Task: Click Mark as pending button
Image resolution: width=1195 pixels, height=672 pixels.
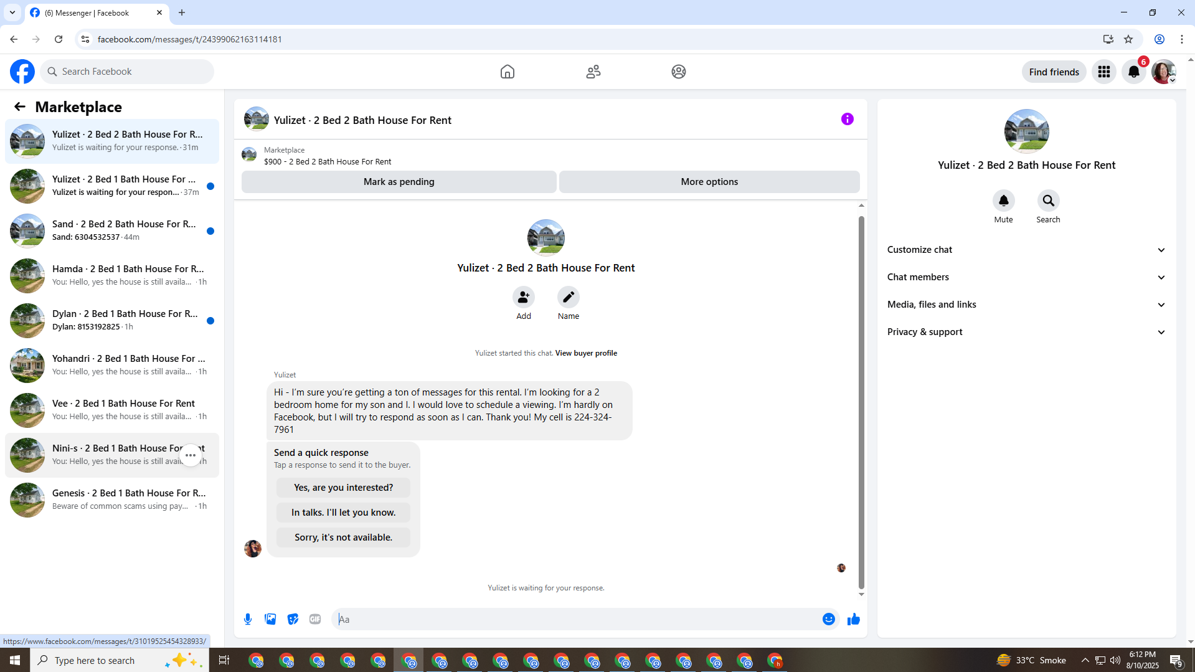Action: 399,182
